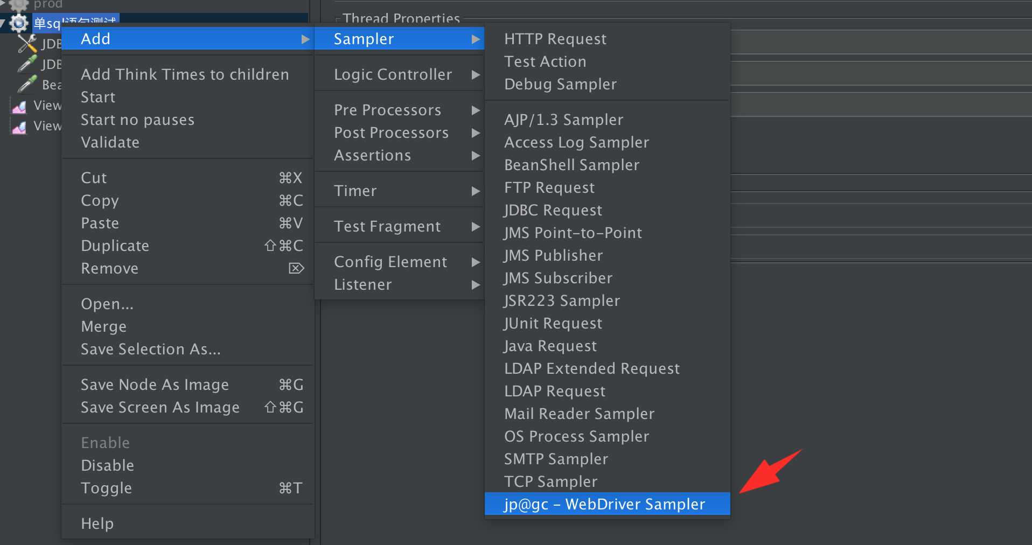Image resolution: width=1032 pixels, height=545 pixels.
Task: Choose jp@gc - WebDriver Sampler
Action: pos(604,504)
